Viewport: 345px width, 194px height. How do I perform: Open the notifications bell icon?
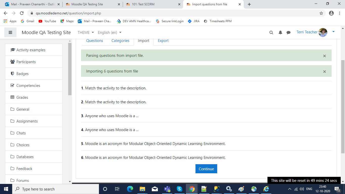coord(280,32)
